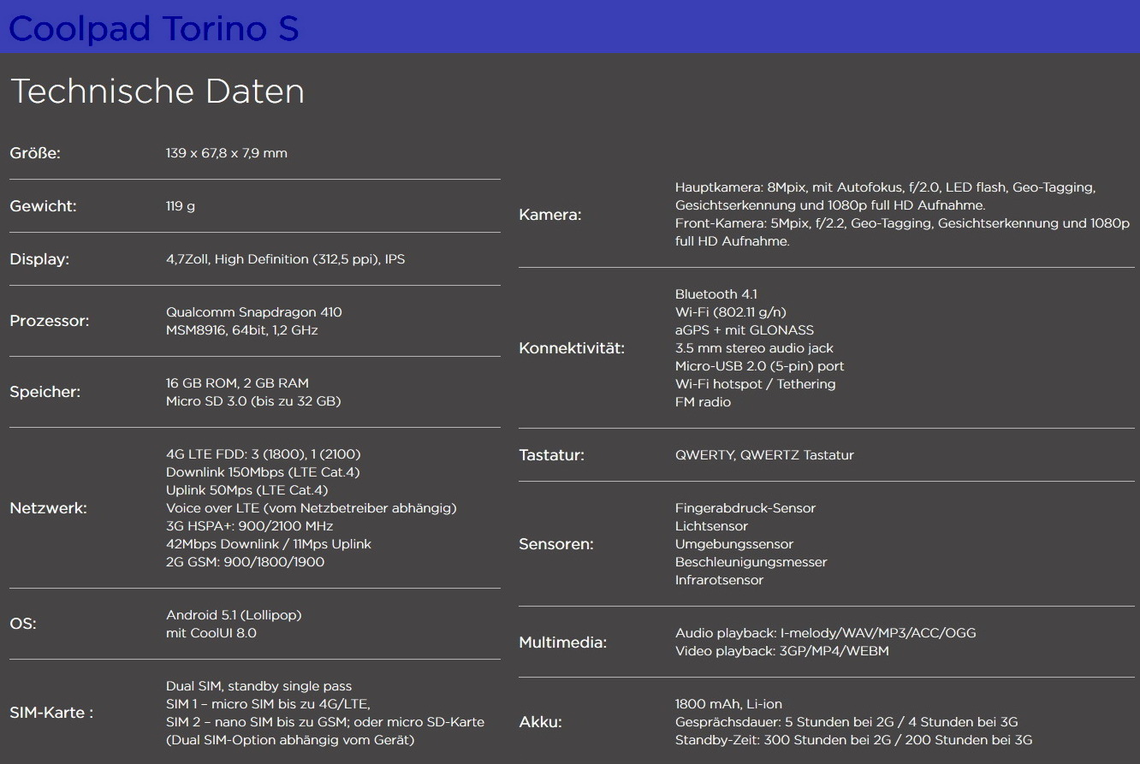Click the 'SIM 2 – nano SIM' line

click(x=325, y=722)
